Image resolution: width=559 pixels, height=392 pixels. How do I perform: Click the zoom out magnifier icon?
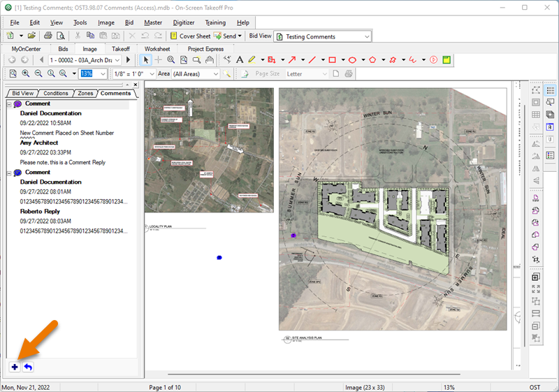point(38,73)
